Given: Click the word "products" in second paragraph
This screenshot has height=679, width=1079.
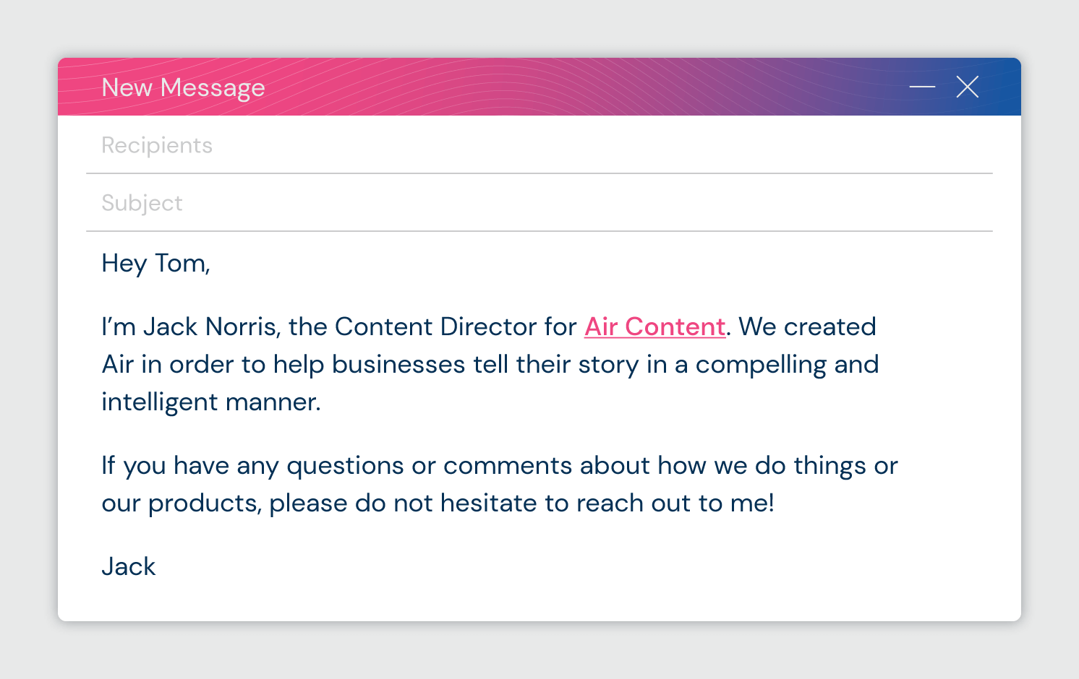Looking at the screenshot, I should pos(204,503).
